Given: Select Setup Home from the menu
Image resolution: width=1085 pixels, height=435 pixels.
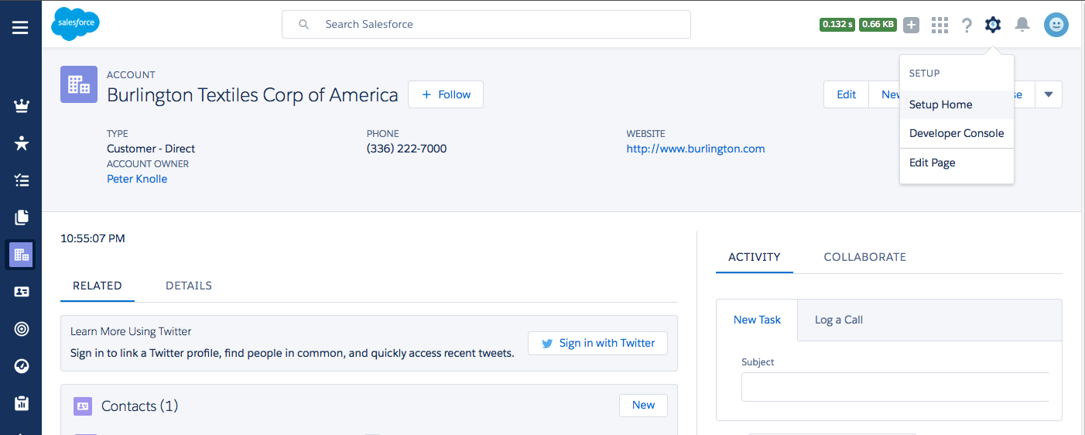Looking at the screenshot, I should tap(957, 104).
